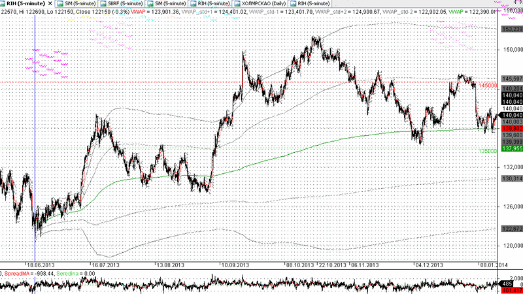
Task: Click the 10.09.2013 date label
Action: click(x=235, y=265)
